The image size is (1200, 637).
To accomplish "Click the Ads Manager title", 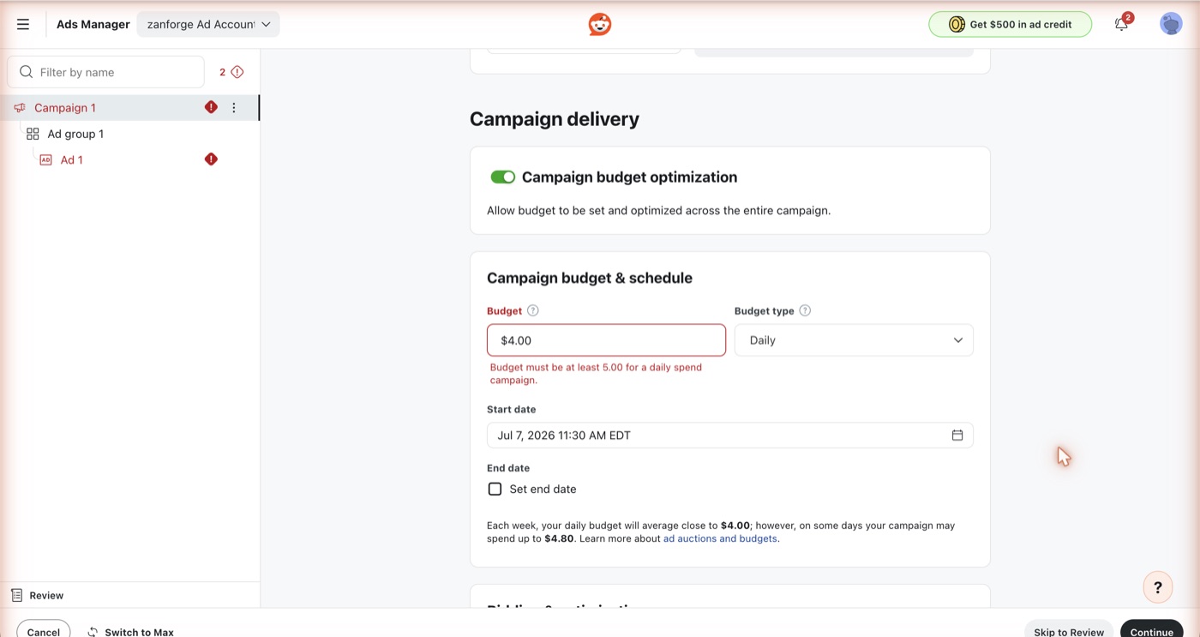I will click(x=93, y=24).
